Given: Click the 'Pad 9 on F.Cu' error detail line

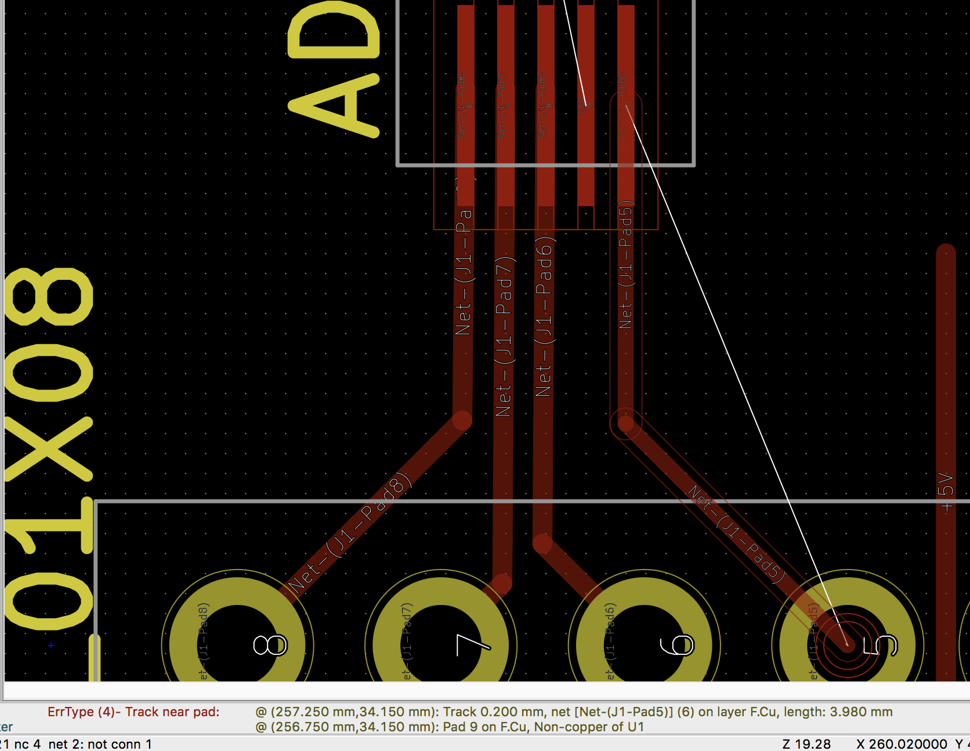Looking at the screenshot, I should click(x=450, y=727).
